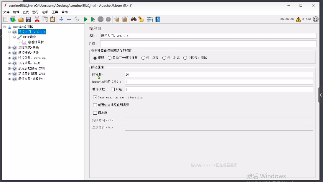323x182 pixels.
Task: Click the Ramp-Up时间 field
Action: pyautogui.click(x=219, y=82)
